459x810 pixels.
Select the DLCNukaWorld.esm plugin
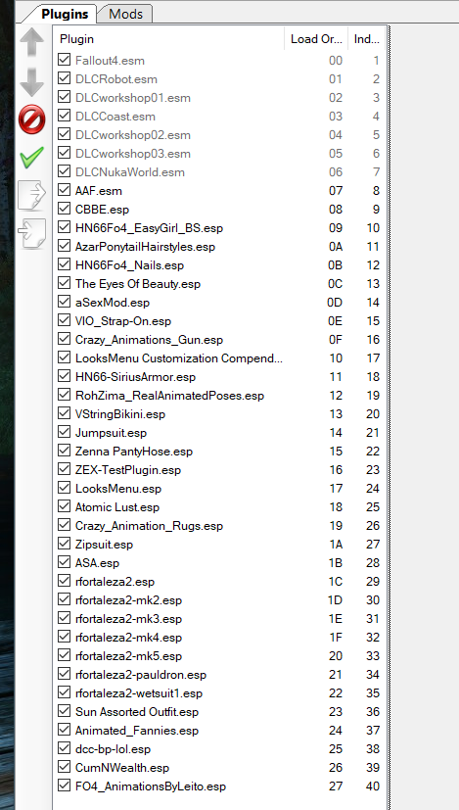129,172
